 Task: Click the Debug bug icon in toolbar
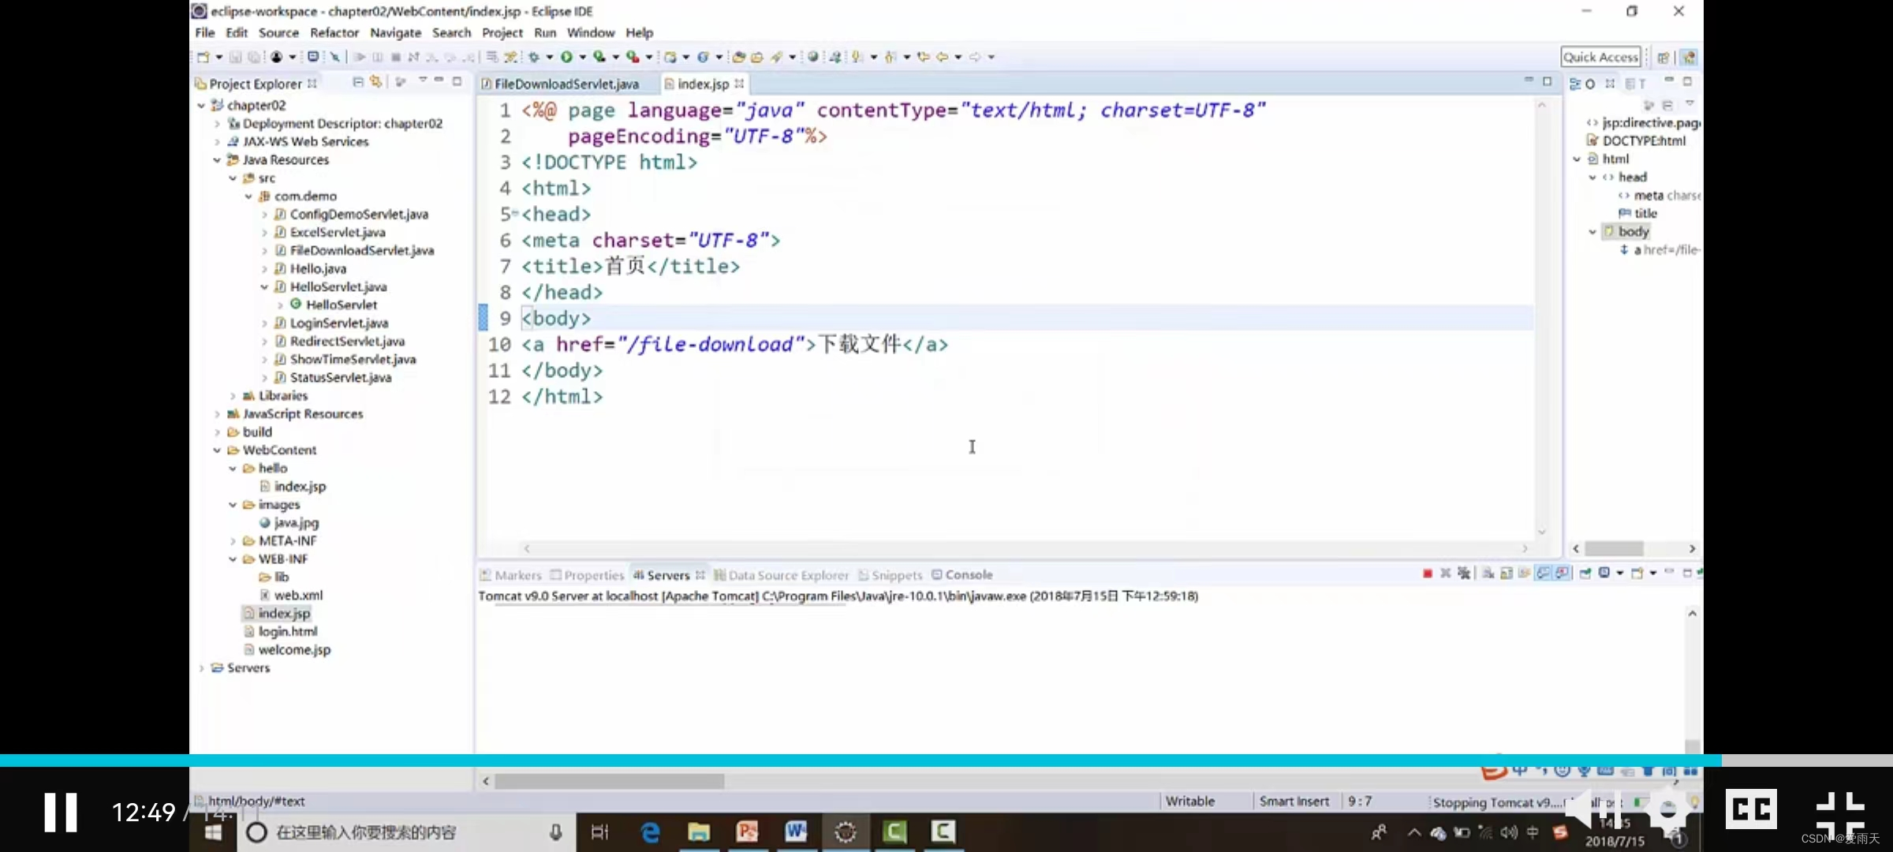534,57
